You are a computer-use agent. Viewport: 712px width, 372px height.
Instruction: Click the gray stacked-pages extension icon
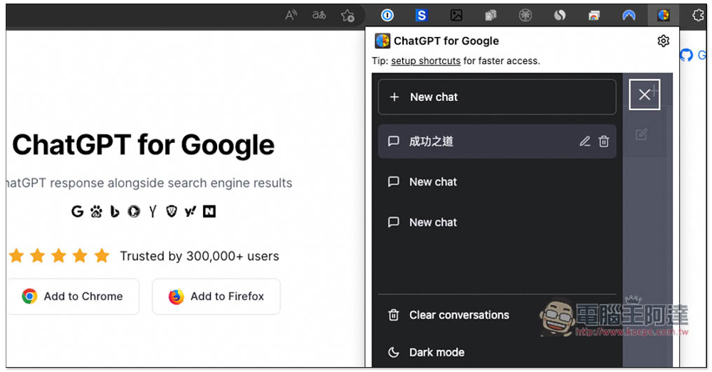click(491, 16)
